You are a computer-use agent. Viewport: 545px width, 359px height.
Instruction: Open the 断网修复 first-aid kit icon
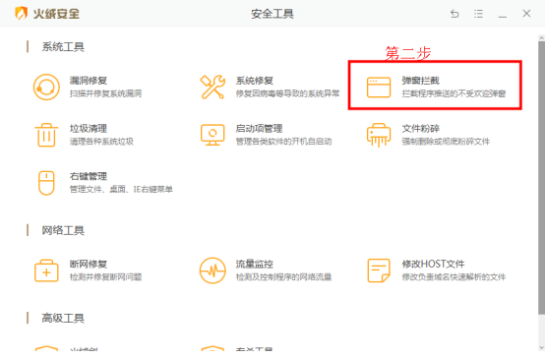coord(46,270)
